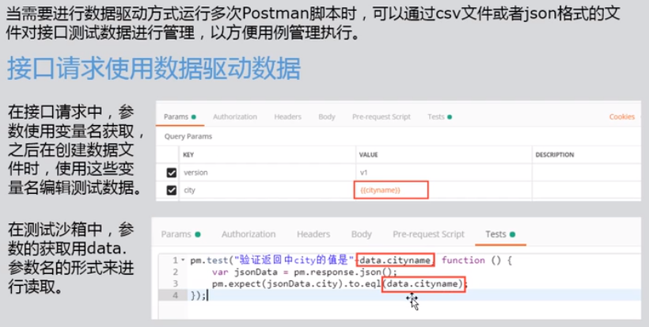The width and height of the screenshot is (649, 327).
Task: Switch to Authorization tab in lower panel
Action: [249, 234]
